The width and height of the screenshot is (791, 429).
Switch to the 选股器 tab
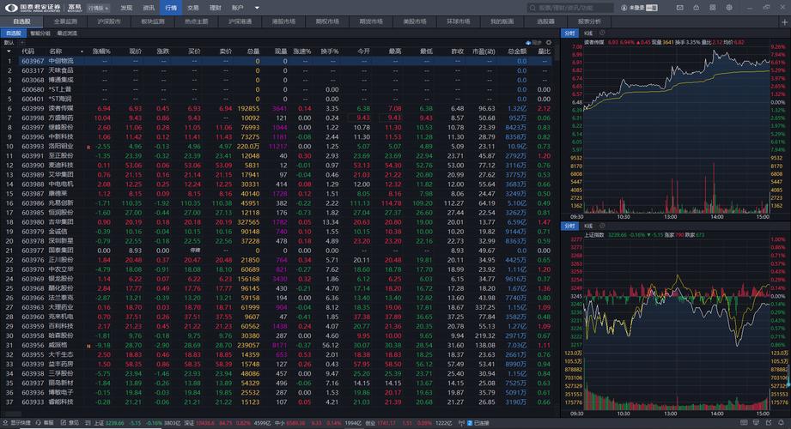[x=545, y=21]
